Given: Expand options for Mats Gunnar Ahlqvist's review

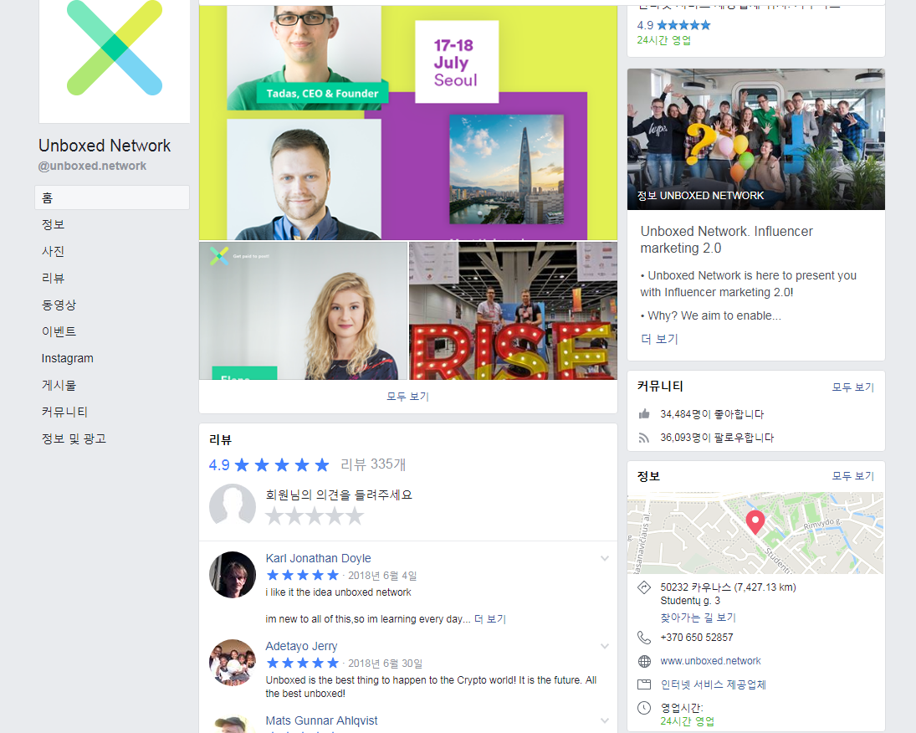Looking at the screenshot, I should (605, 720).
